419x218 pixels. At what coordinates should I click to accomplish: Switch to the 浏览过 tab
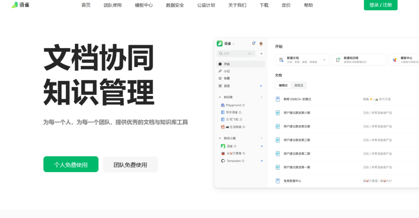pyautogui.click(x=299, y=85)
